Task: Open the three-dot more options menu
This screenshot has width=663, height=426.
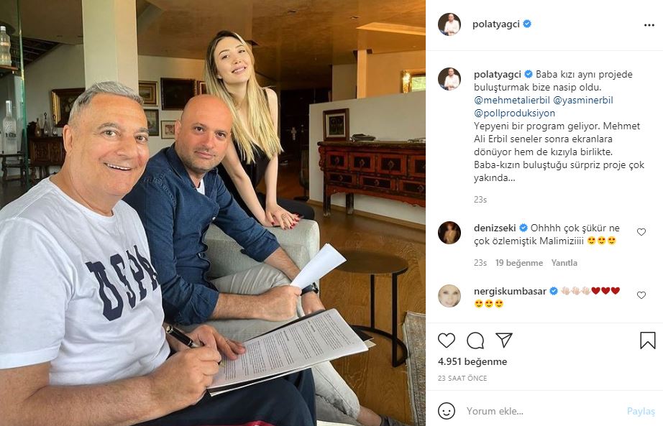Action: click(x=649, y=25)
